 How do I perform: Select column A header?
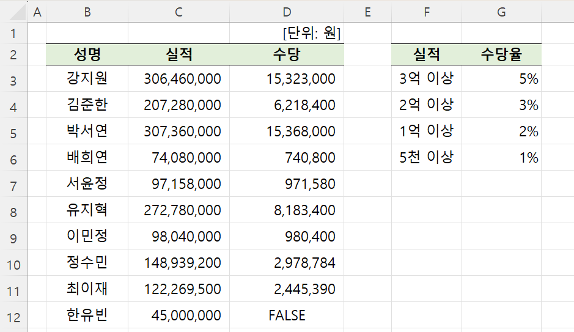37,12
